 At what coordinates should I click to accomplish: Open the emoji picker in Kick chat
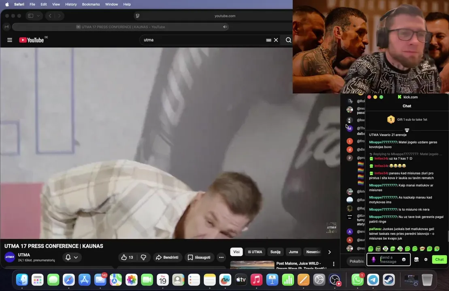[404, 259]
